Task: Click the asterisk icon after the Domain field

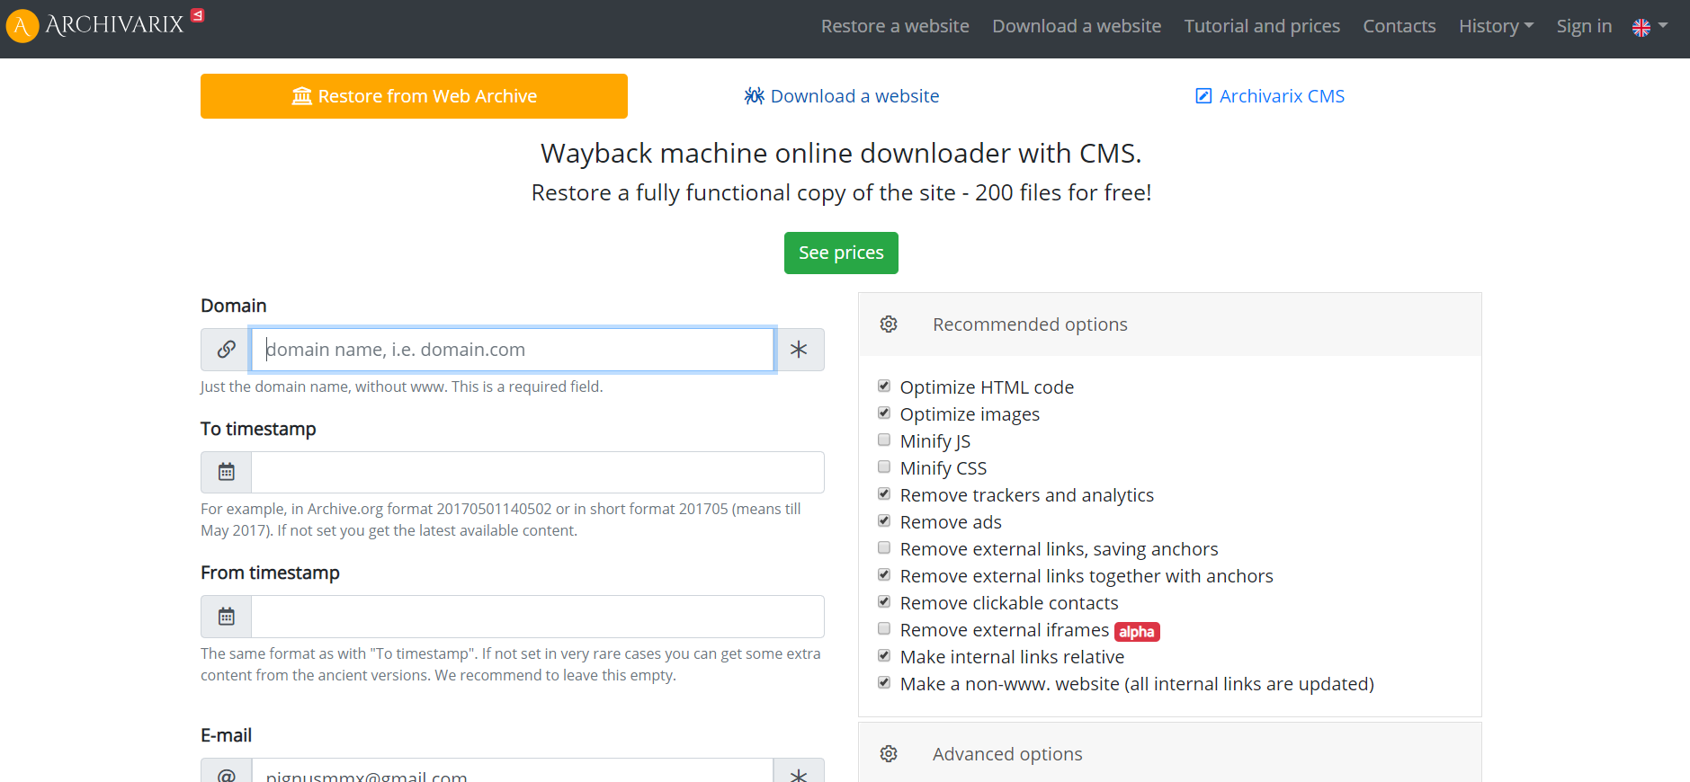Action: (799, 350)
